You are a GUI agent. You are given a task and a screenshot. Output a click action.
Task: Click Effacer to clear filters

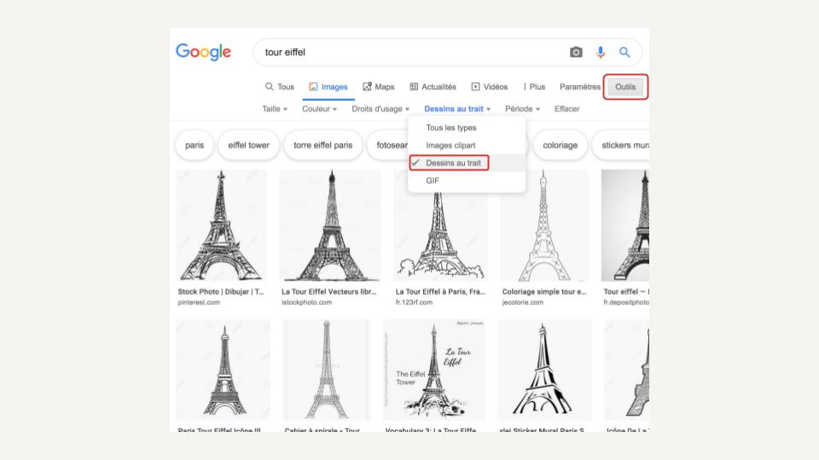pos(566,108)
